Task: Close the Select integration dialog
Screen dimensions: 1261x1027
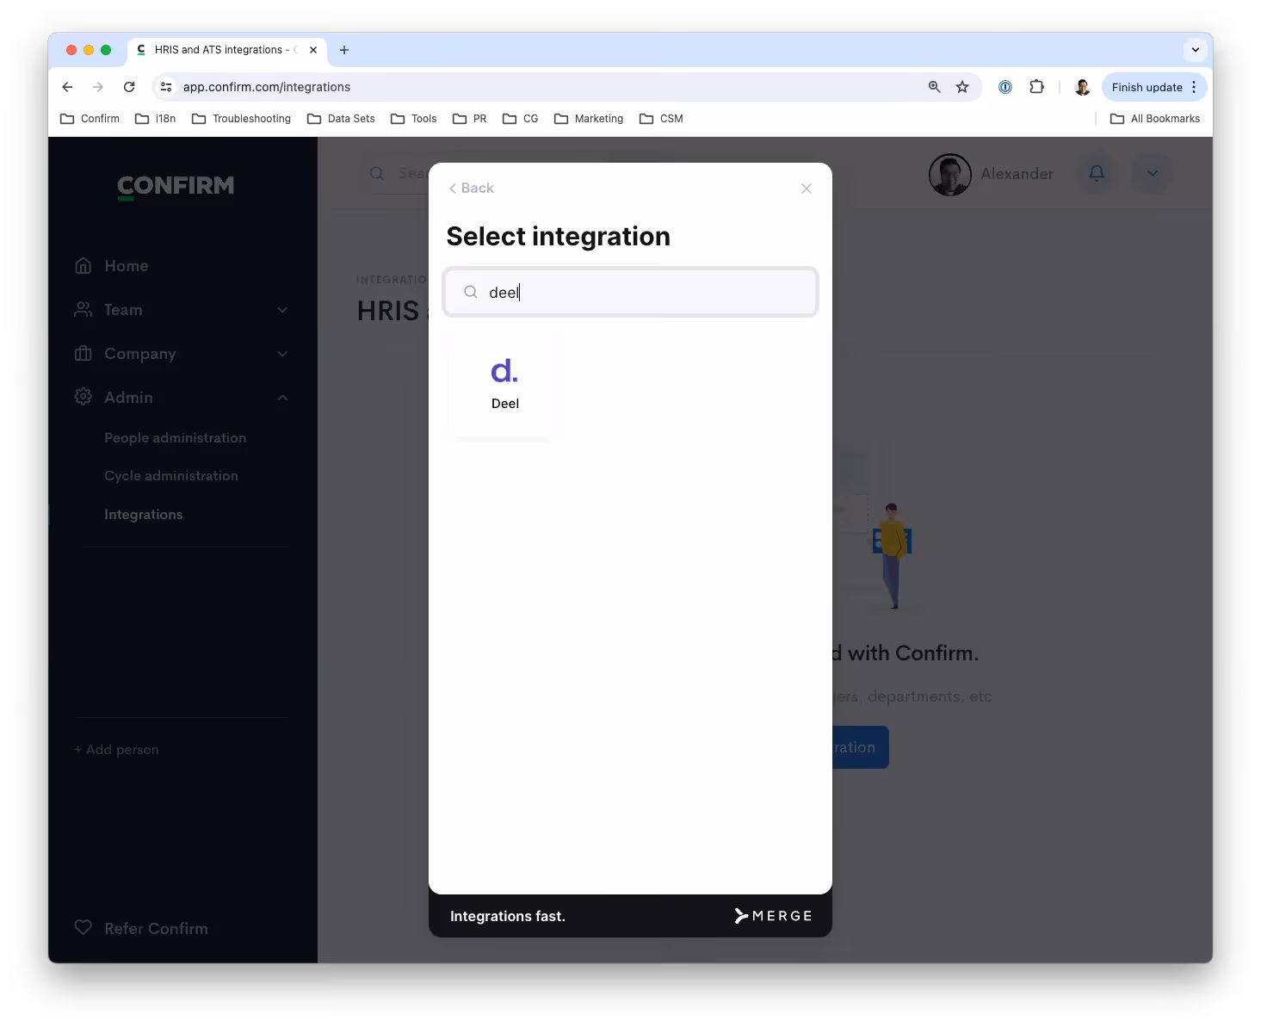Action: click(x=807, y=189)
